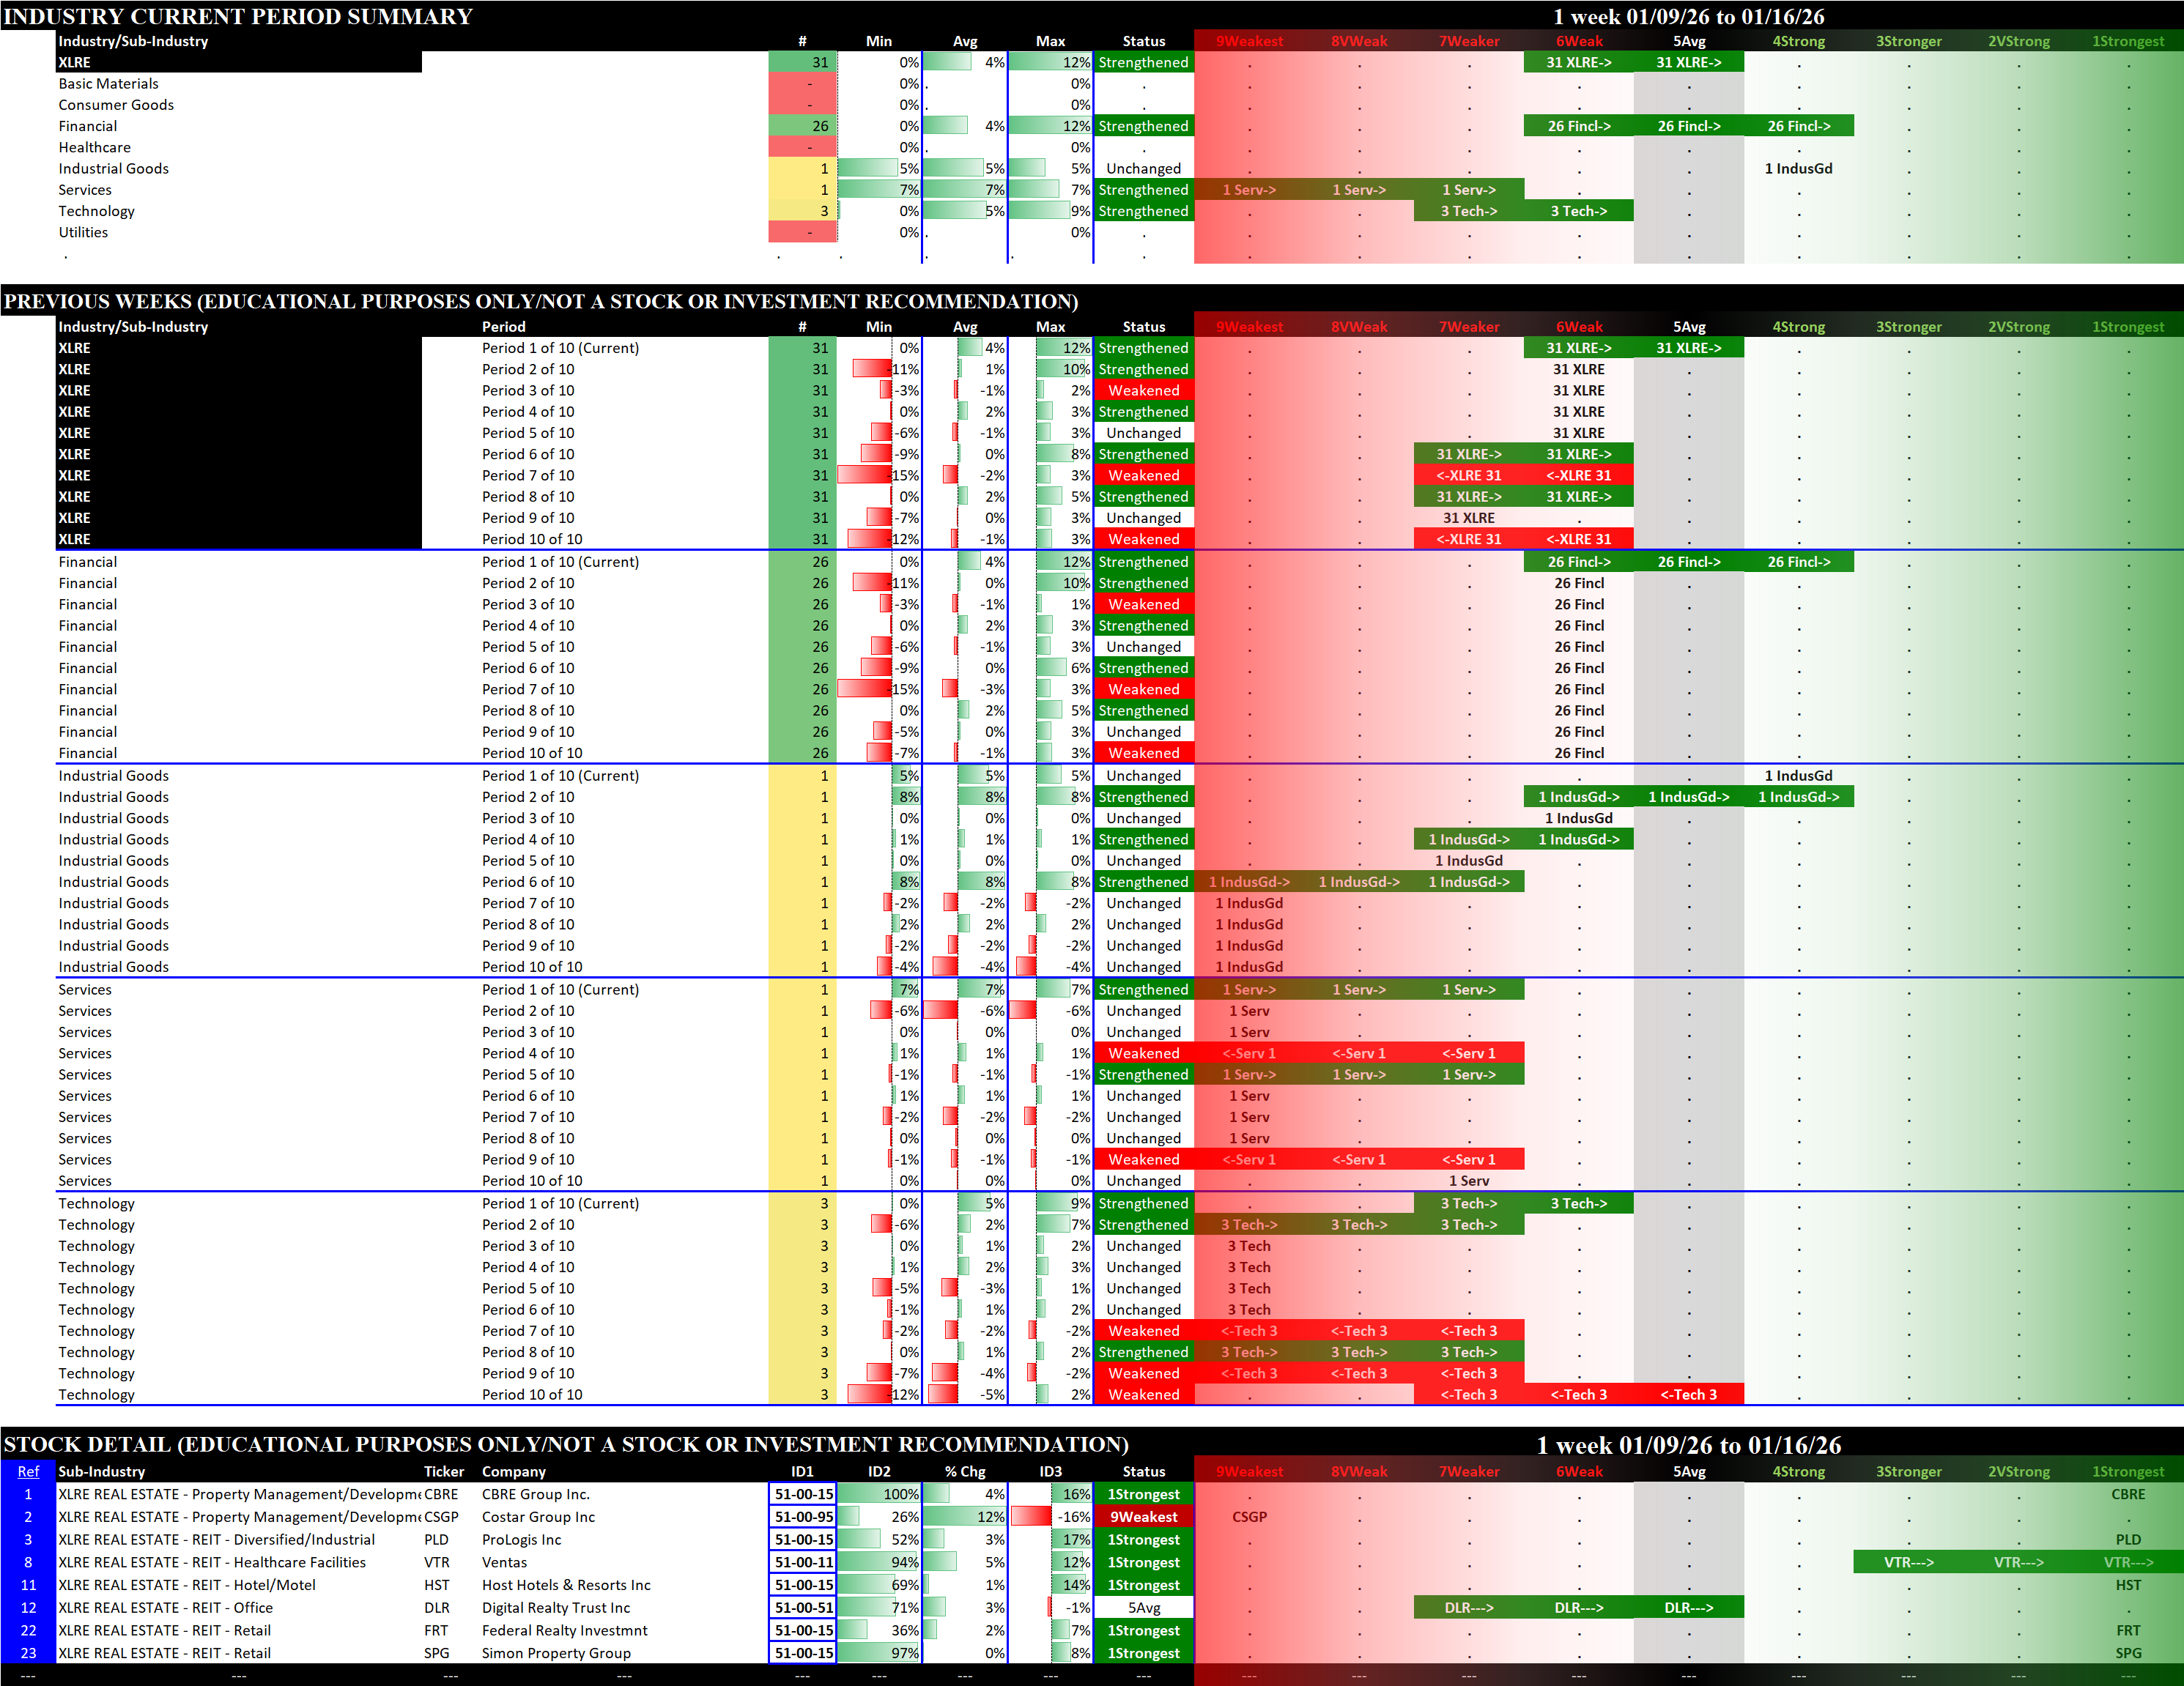Click Ref number 23 for Simon Property
This screenshot has height=1686, width=2184.
pos(28,1653)
